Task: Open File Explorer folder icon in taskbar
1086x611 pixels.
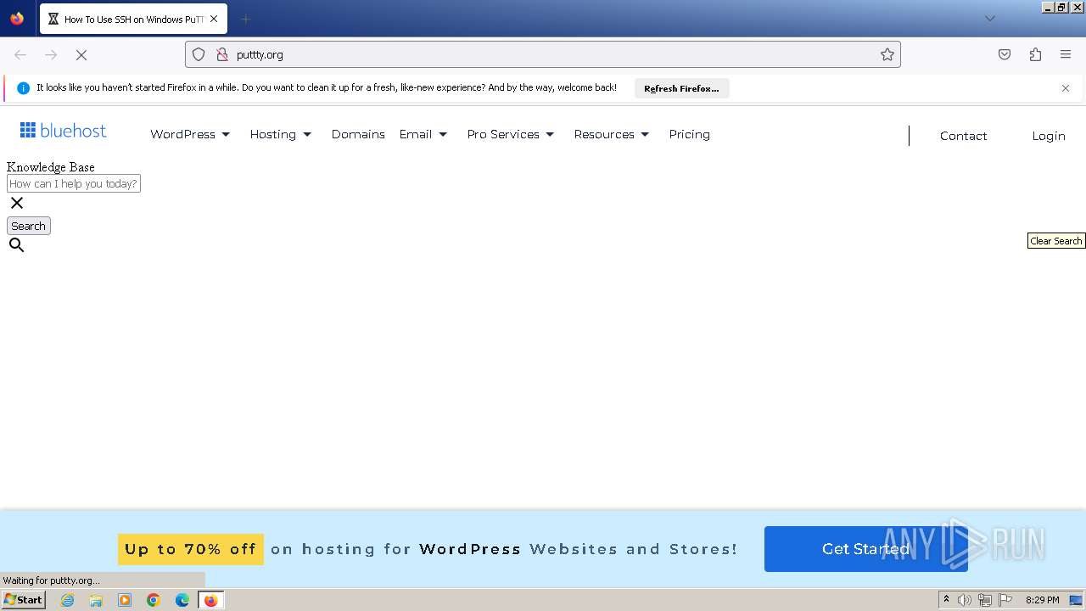Action: click(x=96, y=600)
